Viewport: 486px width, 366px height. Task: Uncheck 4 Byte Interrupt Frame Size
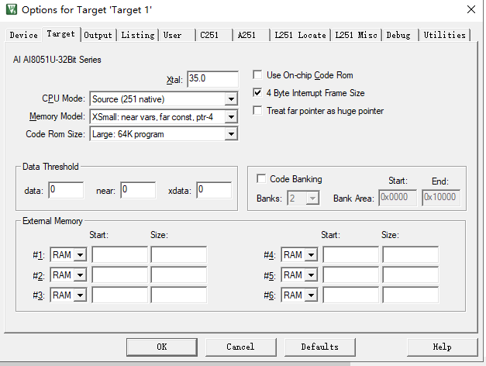[257, 93]
